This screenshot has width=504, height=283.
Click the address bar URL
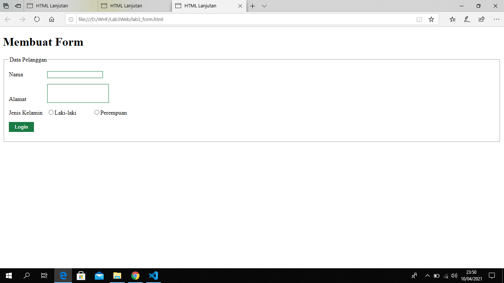pyautogui.click(x=121, y=20)
